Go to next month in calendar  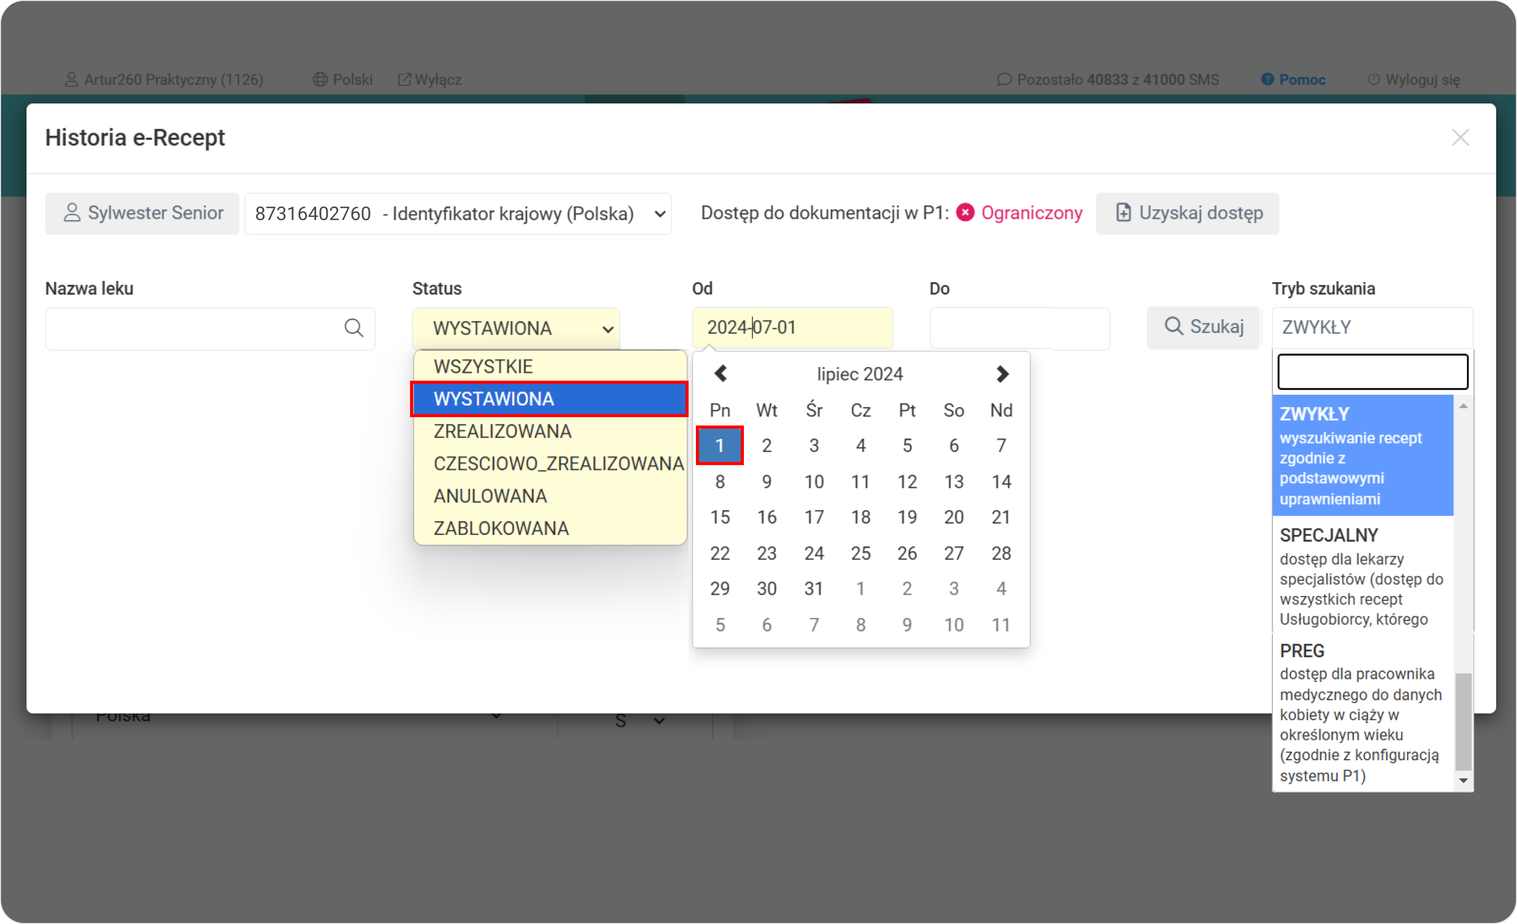click(x=1002, y=374)
